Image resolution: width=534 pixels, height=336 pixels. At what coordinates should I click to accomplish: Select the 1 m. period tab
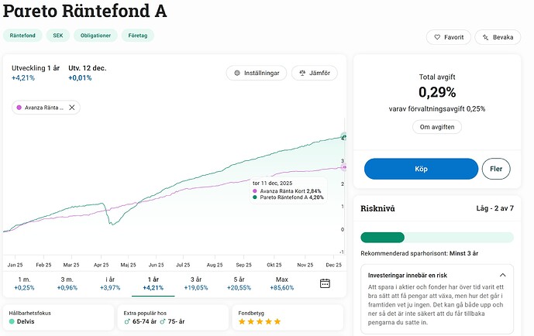[24, 283]
